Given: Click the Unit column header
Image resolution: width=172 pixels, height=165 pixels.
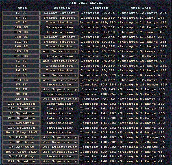Looking at the screenshot, I should pos(22,8).
